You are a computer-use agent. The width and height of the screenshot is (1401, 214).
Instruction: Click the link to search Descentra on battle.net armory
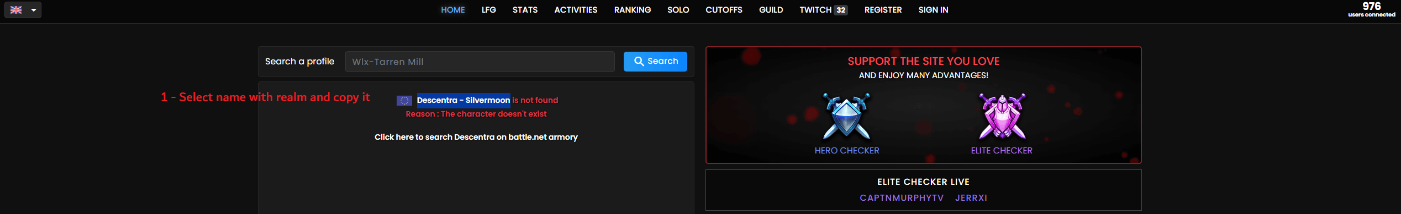[476, 137]
